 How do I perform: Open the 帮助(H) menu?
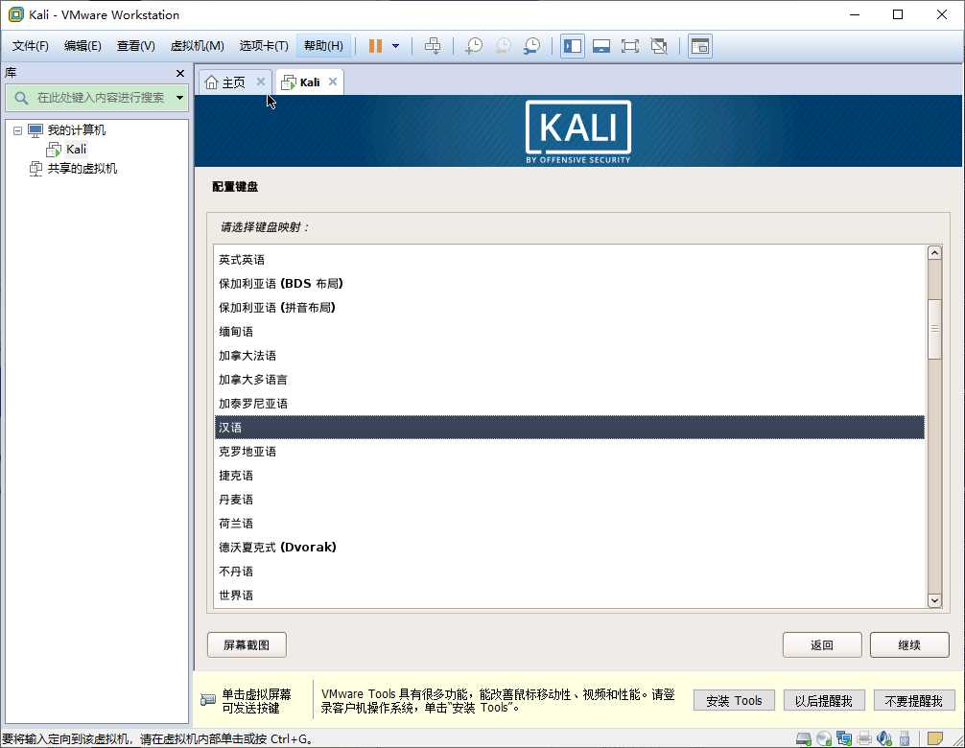pyautogui.click(x=323, y=46)
